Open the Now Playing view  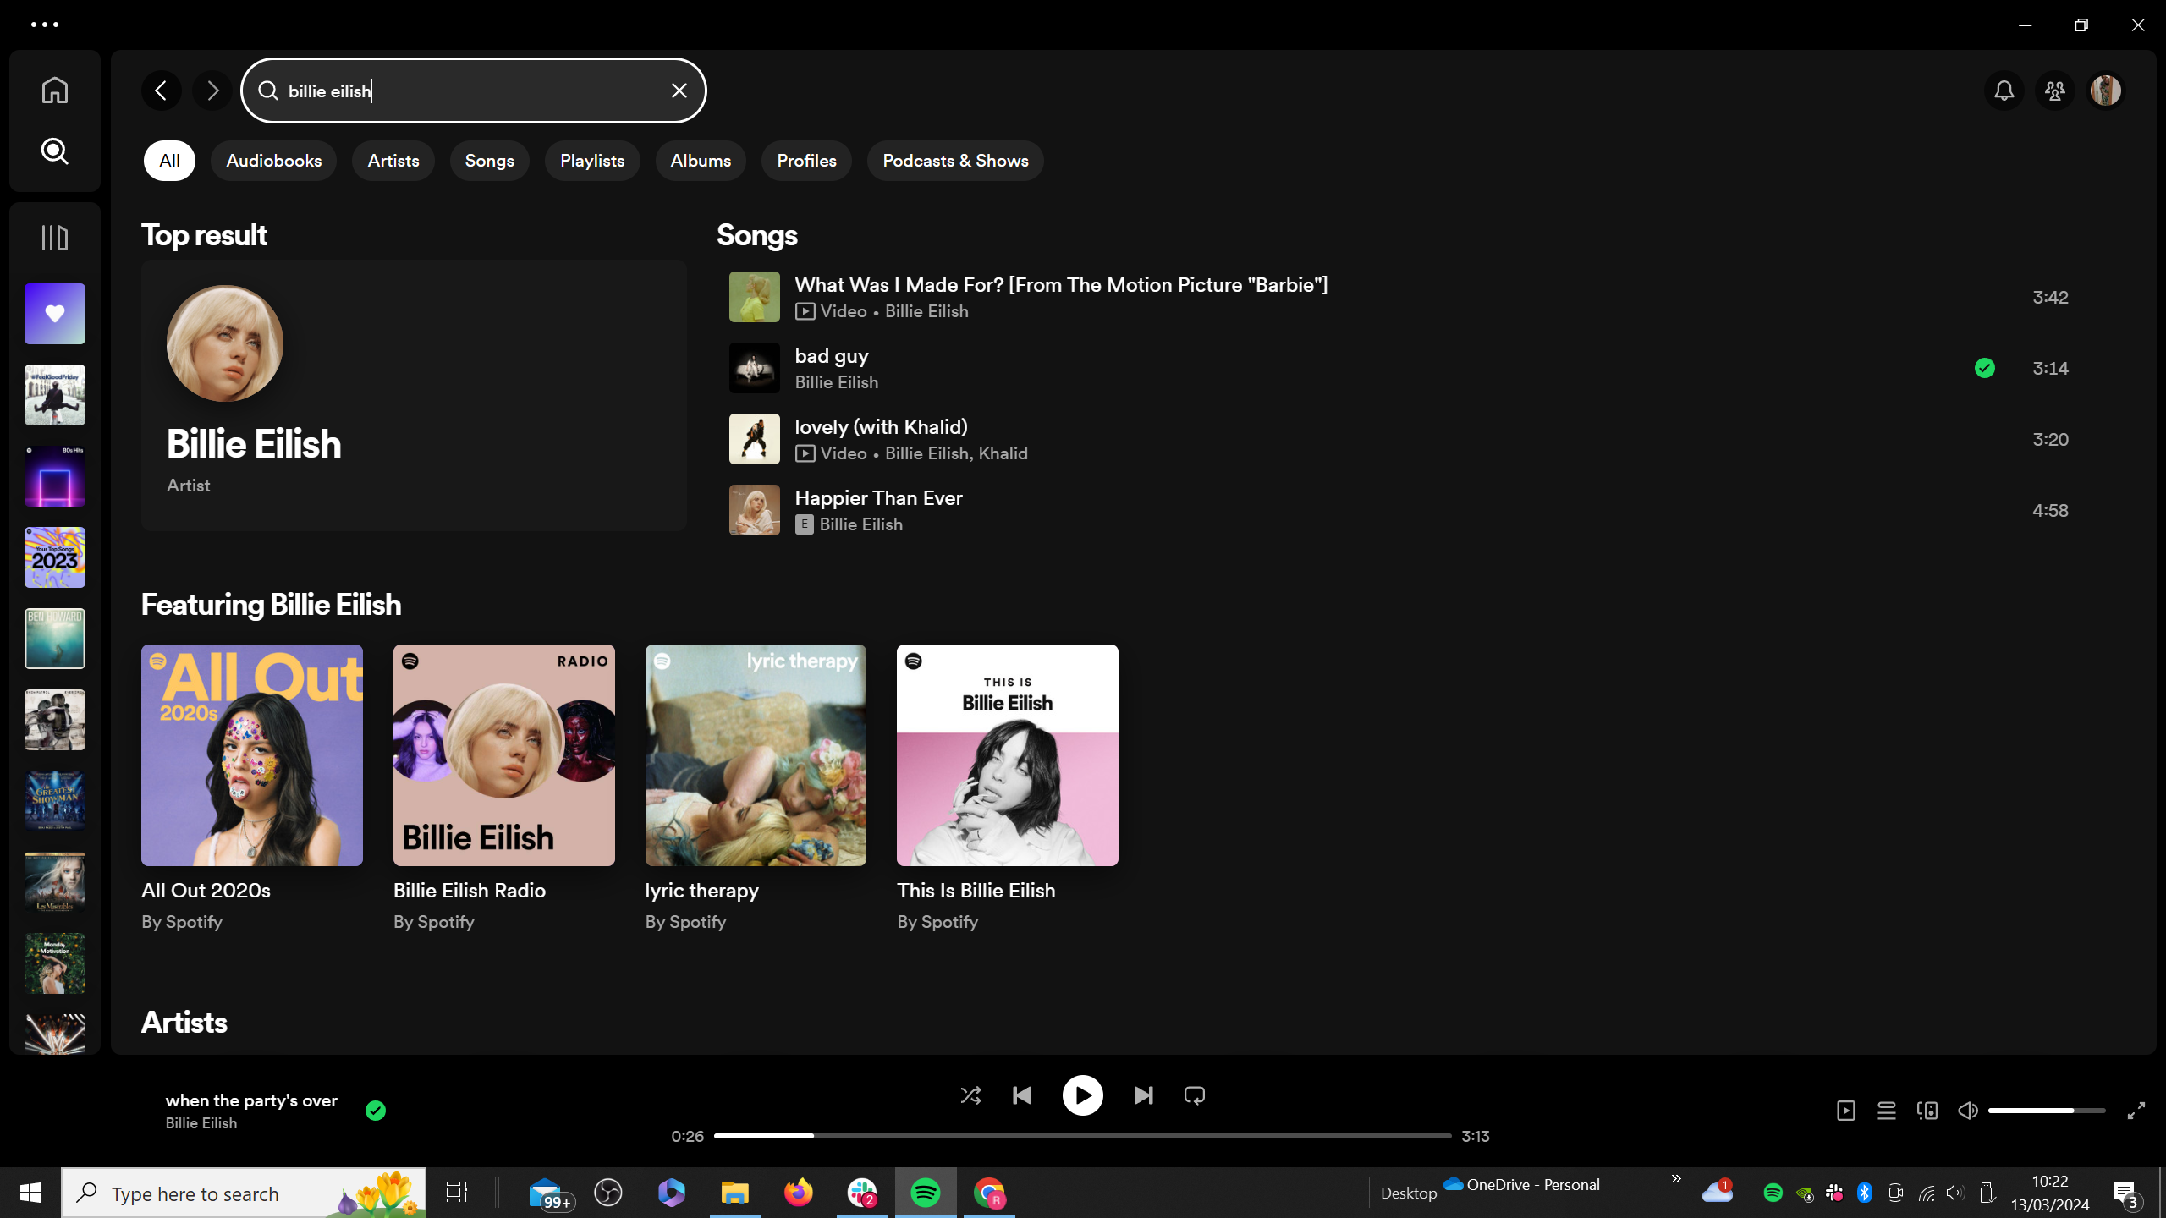pyautogui.click(x=1846, y=1111)
